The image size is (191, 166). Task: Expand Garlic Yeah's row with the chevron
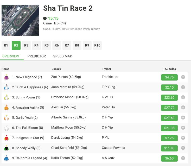[183, 118]
